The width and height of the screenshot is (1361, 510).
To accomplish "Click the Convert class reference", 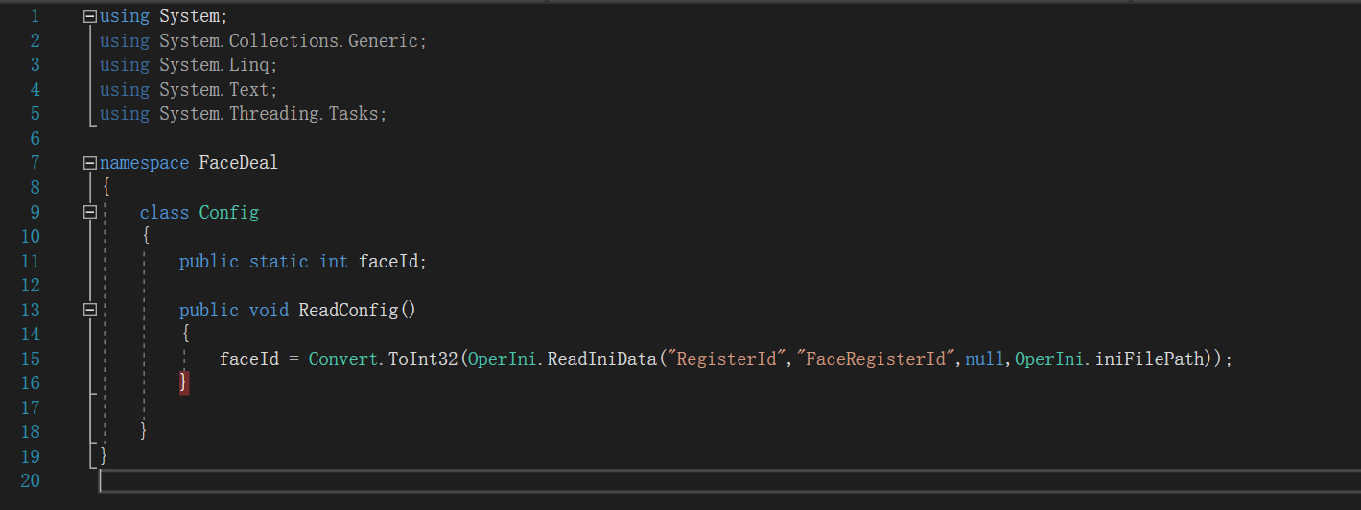I will 343,359.
